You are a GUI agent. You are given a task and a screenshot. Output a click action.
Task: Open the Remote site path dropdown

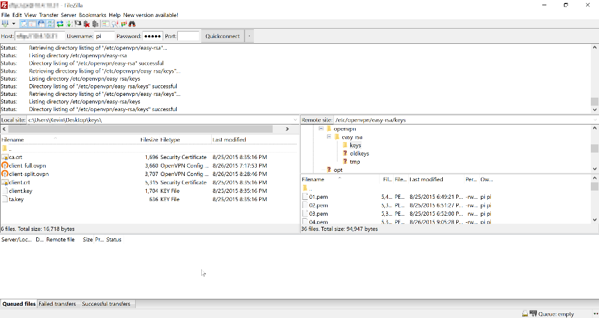[595, 120]
